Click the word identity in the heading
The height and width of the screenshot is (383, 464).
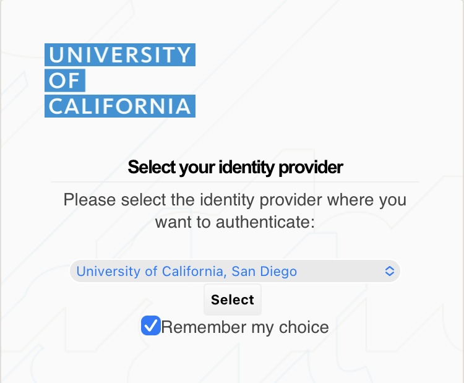click(246, 167)
